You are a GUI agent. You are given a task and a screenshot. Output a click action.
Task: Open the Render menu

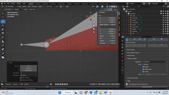coord(13,3)
